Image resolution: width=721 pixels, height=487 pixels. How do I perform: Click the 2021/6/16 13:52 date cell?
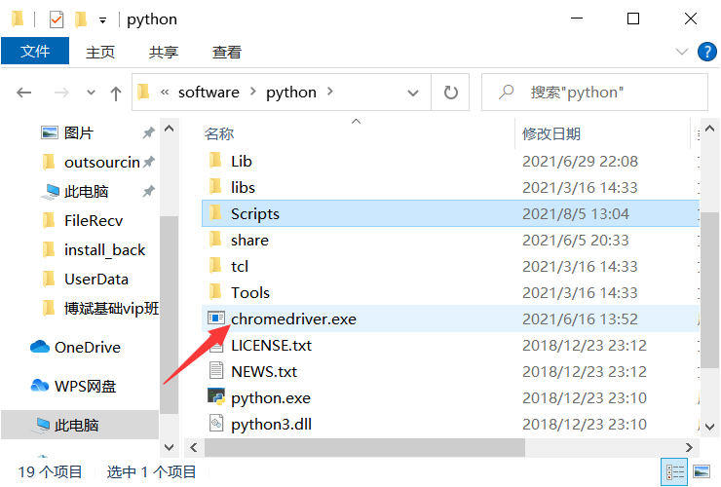(580, 318)
